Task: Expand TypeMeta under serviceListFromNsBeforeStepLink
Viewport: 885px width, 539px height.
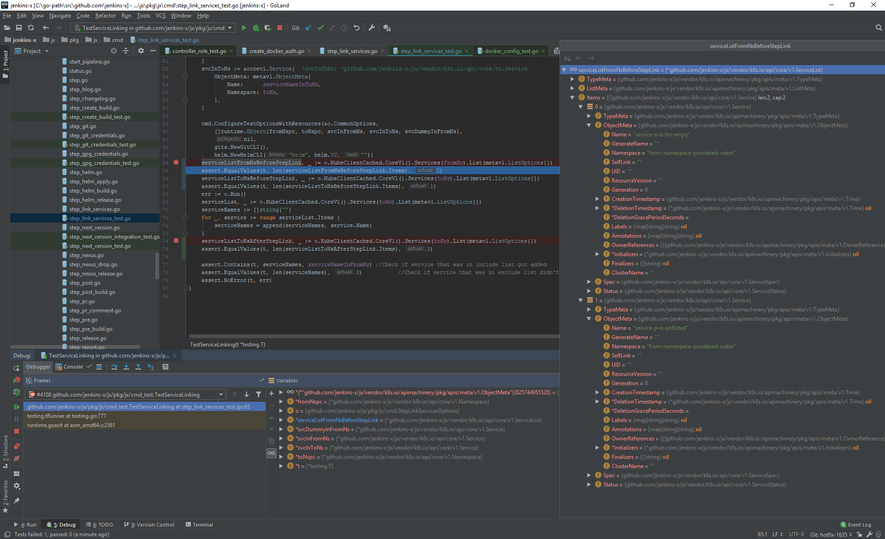Action: click(572, 79)
